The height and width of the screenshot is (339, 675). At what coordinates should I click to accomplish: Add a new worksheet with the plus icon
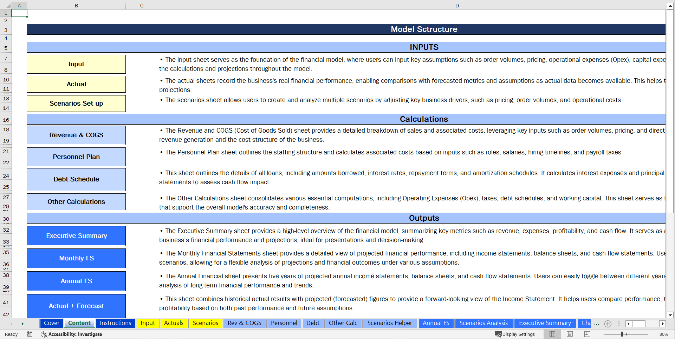pos(608,324)
